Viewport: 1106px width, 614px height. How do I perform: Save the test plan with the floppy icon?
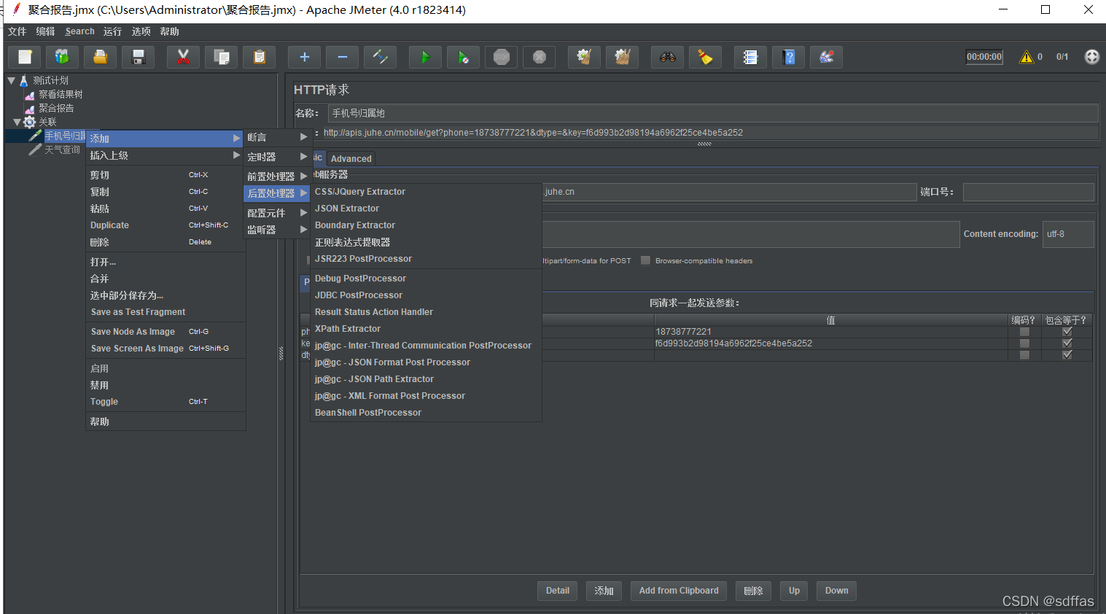click(139, 57)
